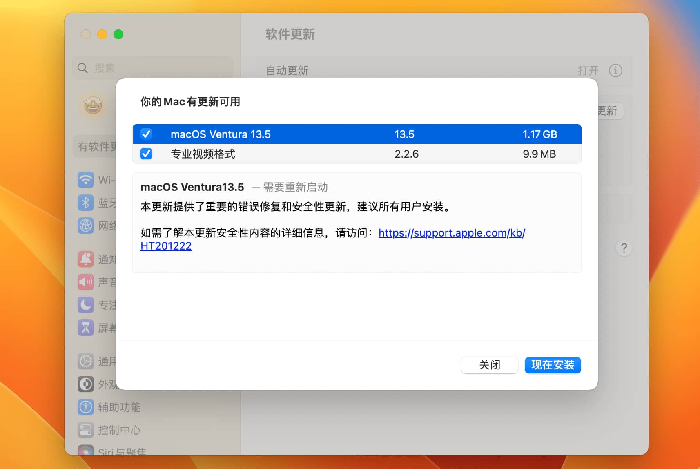Uncheck the 专业视频格式 update checkbox
This screenshot has height=469, width=700.
click(146, 154)
